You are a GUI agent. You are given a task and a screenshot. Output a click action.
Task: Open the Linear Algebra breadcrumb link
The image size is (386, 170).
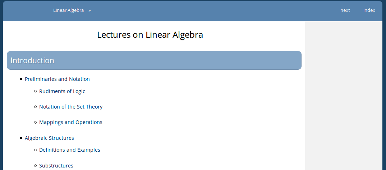(68, 10)
